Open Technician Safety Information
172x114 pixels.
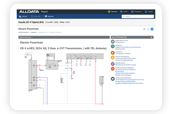pos(126,58)
